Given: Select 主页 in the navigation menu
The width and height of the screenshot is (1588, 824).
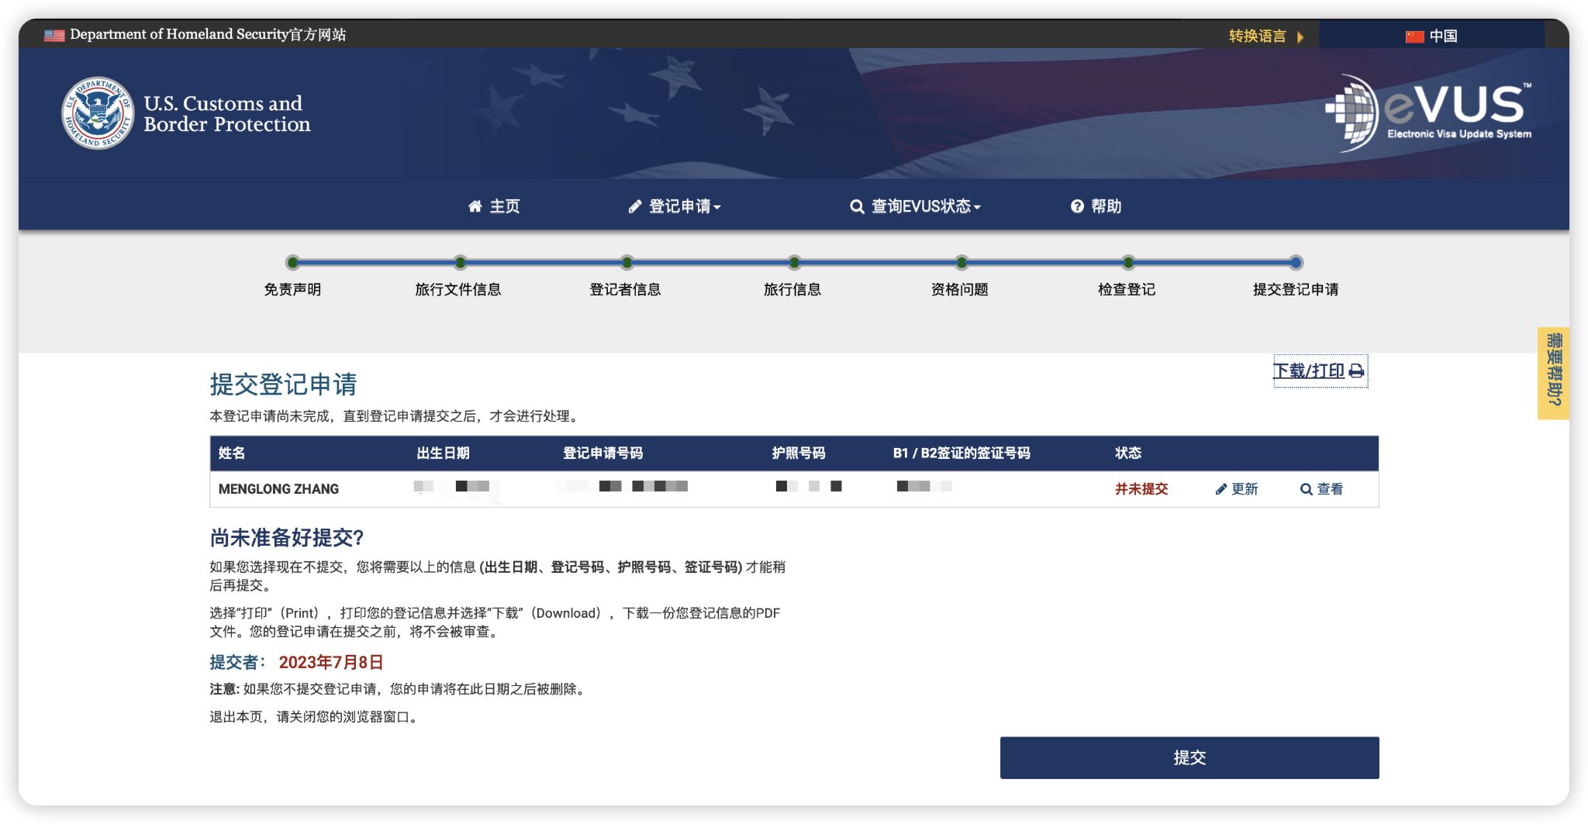Looking at the screenshot, I should [504, 206].
